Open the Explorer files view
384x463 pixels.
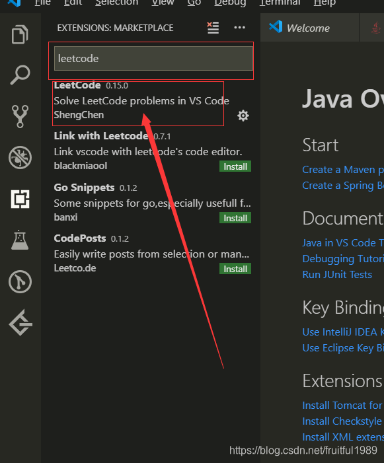20,34
